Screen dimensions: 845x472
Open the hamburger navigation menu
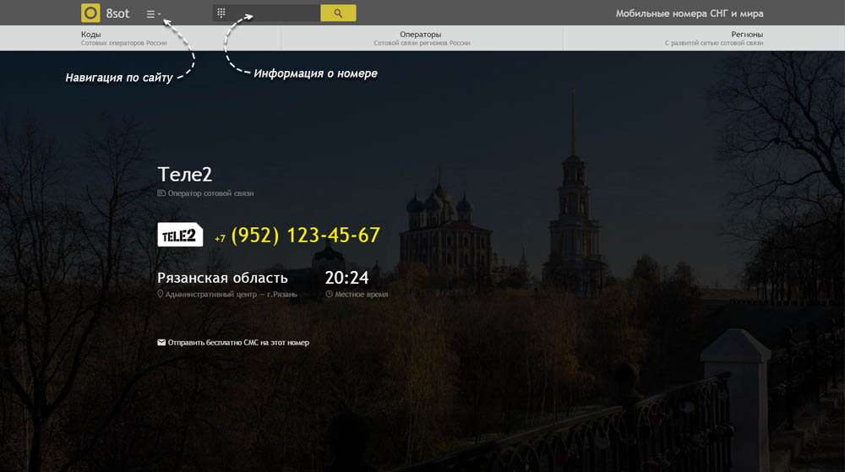(153, 14)
